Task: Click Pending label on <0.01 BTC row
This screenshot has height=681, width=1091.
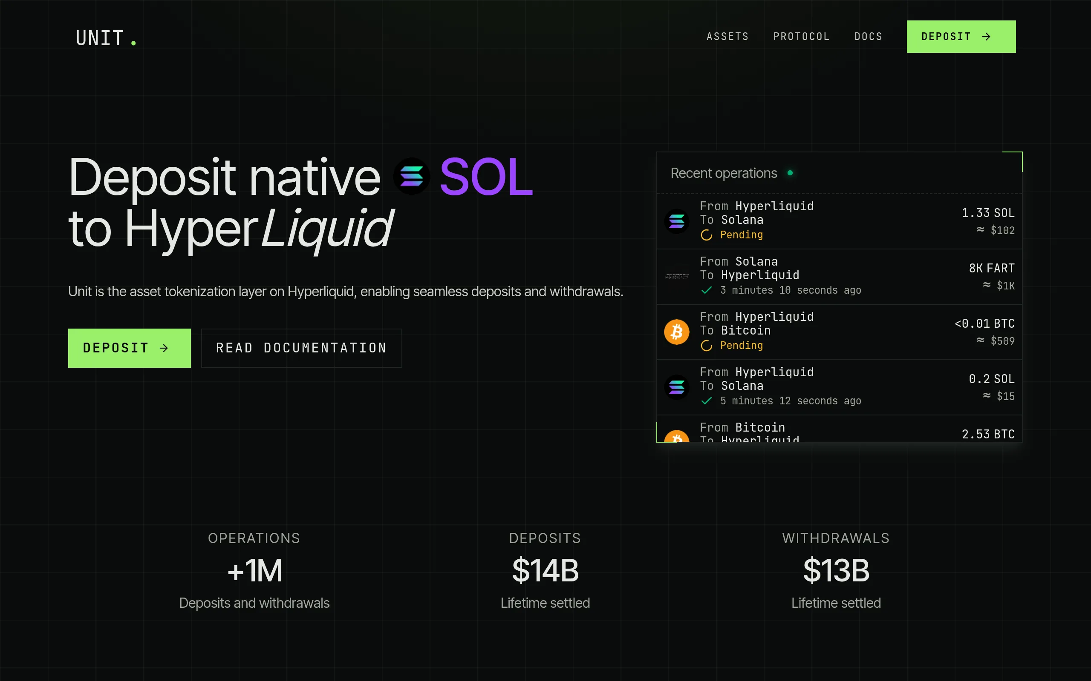Action: (741, 346)
